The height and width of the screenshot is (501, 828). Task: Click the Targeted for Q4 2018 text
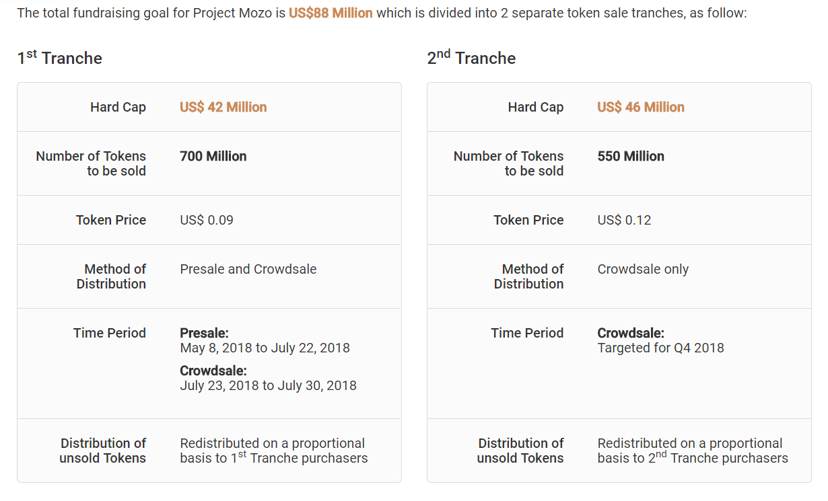click(660, 348)
